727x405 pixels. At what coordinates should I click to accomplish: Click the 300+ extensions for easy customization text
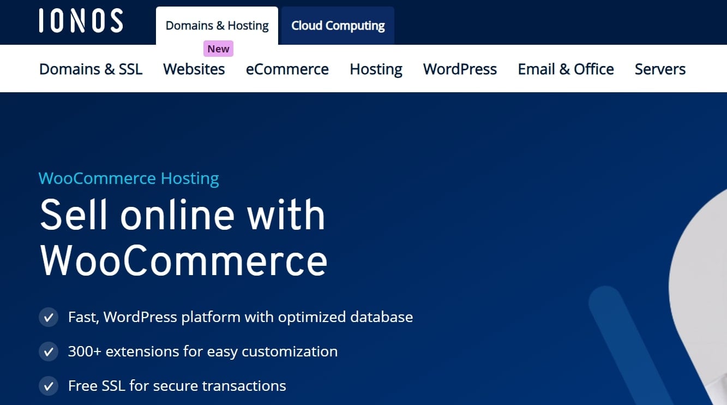point(203,351)
